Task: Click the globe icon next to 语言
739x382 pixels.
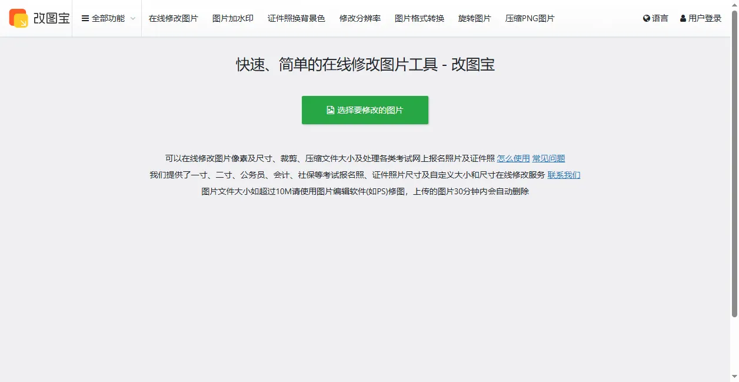Action: [645, 18]
